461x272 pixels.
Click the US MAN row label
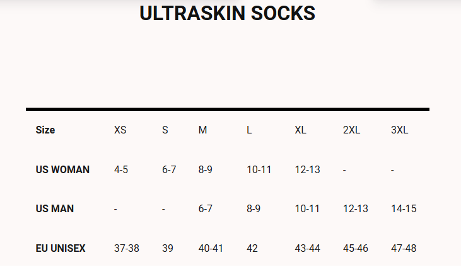tap(55, 208)
